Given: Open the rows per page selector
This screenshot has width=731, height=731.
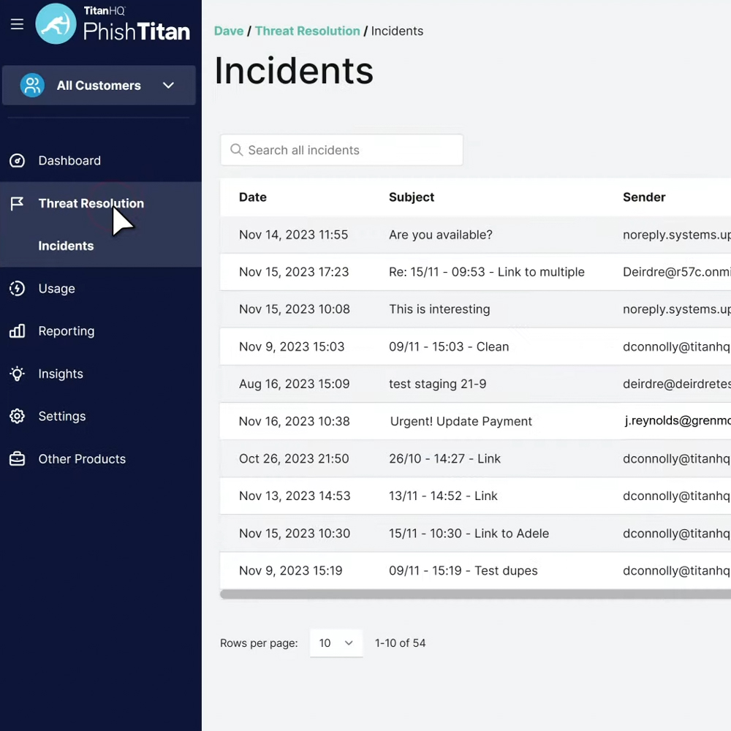Looking at the screenshot, I should [336, 643].
